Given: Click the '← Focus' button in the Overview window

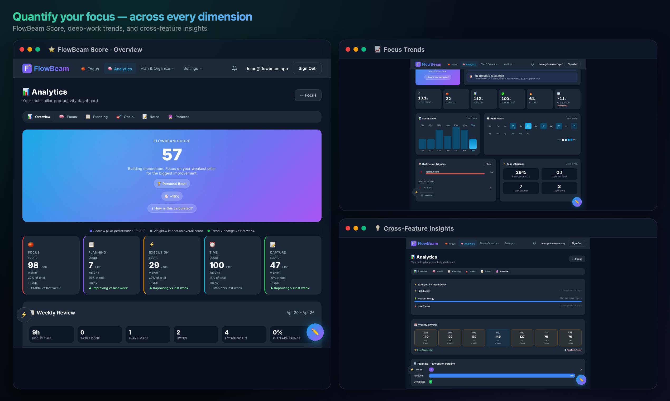Looking at the screenshot, I should coord(308,95).
